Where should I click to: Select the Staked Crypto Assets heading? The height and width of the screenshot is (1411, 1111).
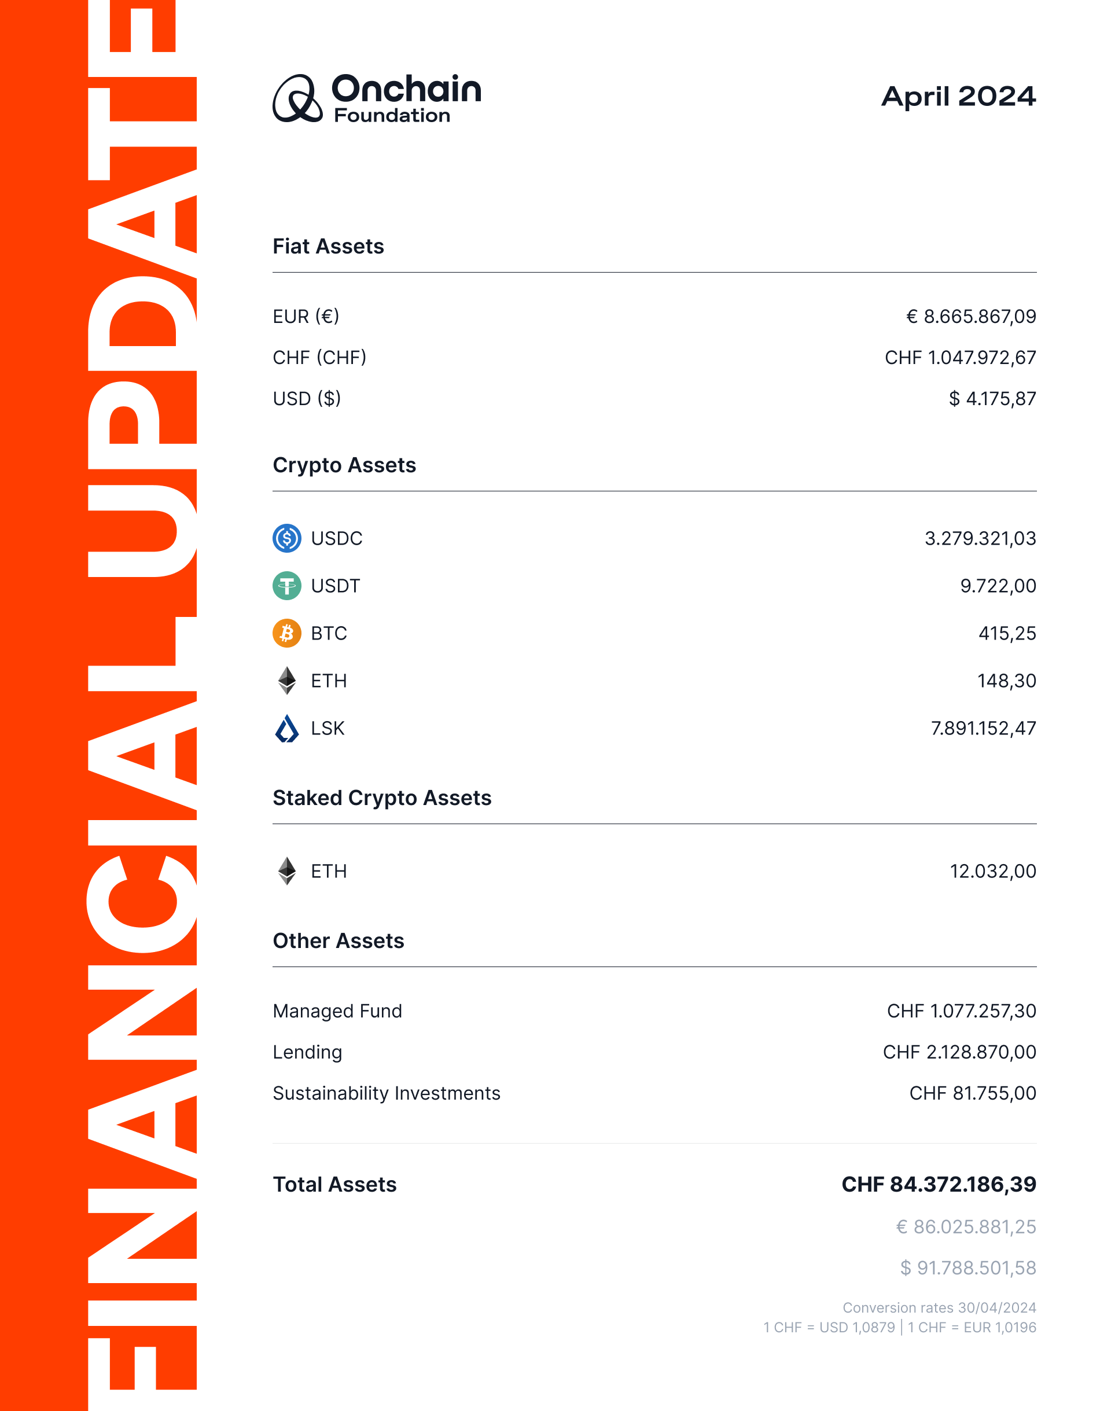(382, 798)
